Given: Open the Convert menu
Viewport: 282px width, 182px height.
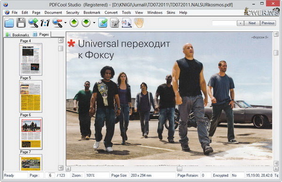Looking at the screenshot, I should click(x=111, y=13).
